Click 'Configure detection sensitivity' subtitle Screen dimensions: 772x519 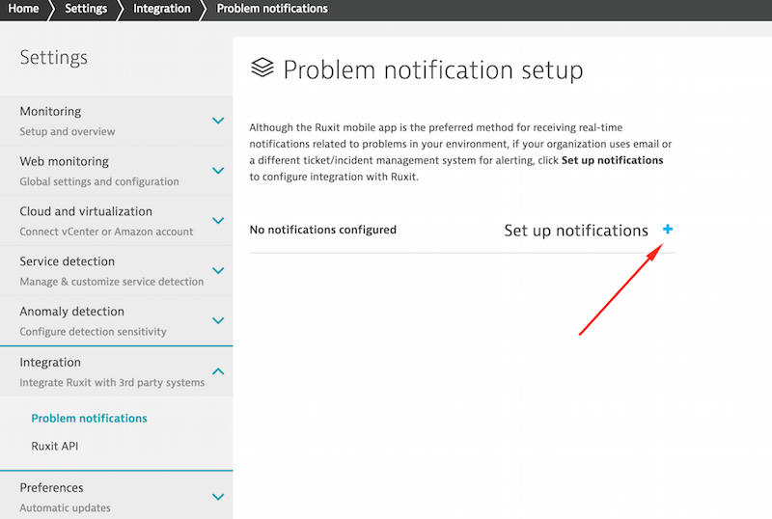point(93,332)
